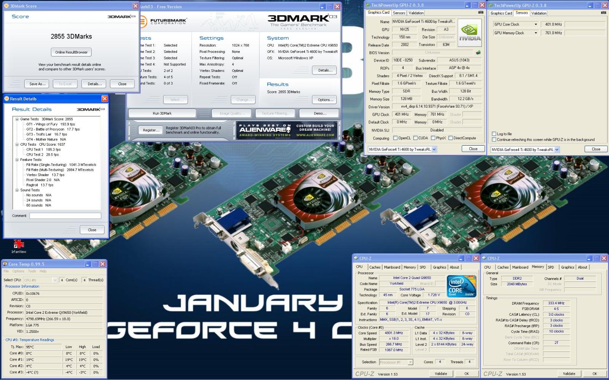Click the Processor Information link in Core Temp
609x380 pixels.
coord(22,286)
